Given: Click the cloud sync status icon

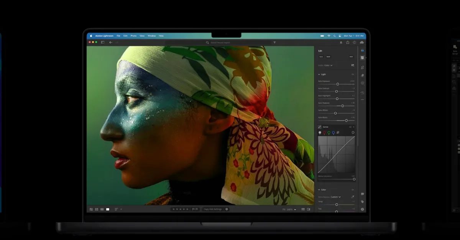Looking at the screenshot, I should click(361, 42).
